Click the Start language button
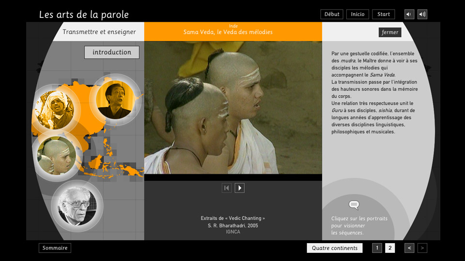The width and height of the screenshot is (465, 261). pyautogui.click(x=384, y=14)
